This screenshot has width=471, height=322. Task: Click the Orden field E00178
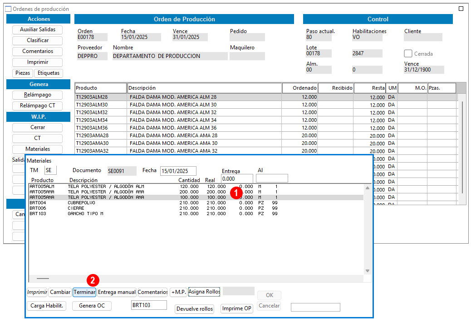point(92,37)
